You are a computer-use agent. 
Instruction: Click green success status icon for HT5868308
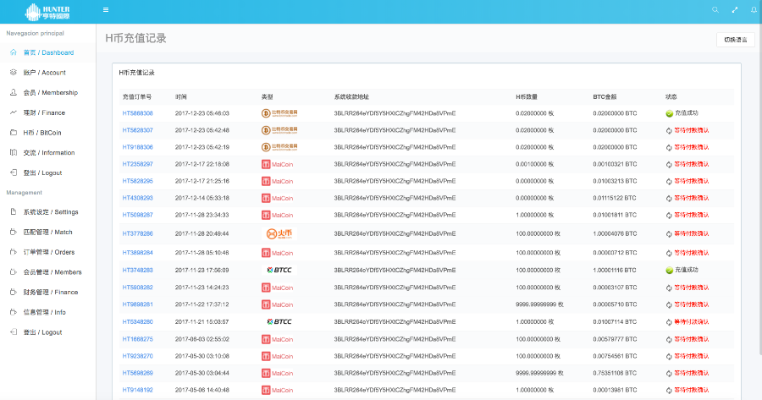tap(669, 113)
